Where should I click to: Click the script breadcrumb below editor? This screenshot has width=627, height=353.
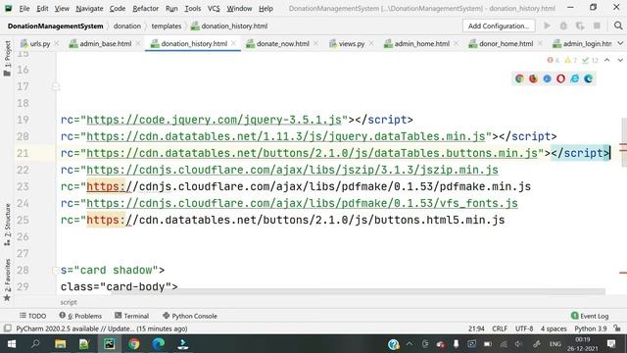click(x=69, y=302)
